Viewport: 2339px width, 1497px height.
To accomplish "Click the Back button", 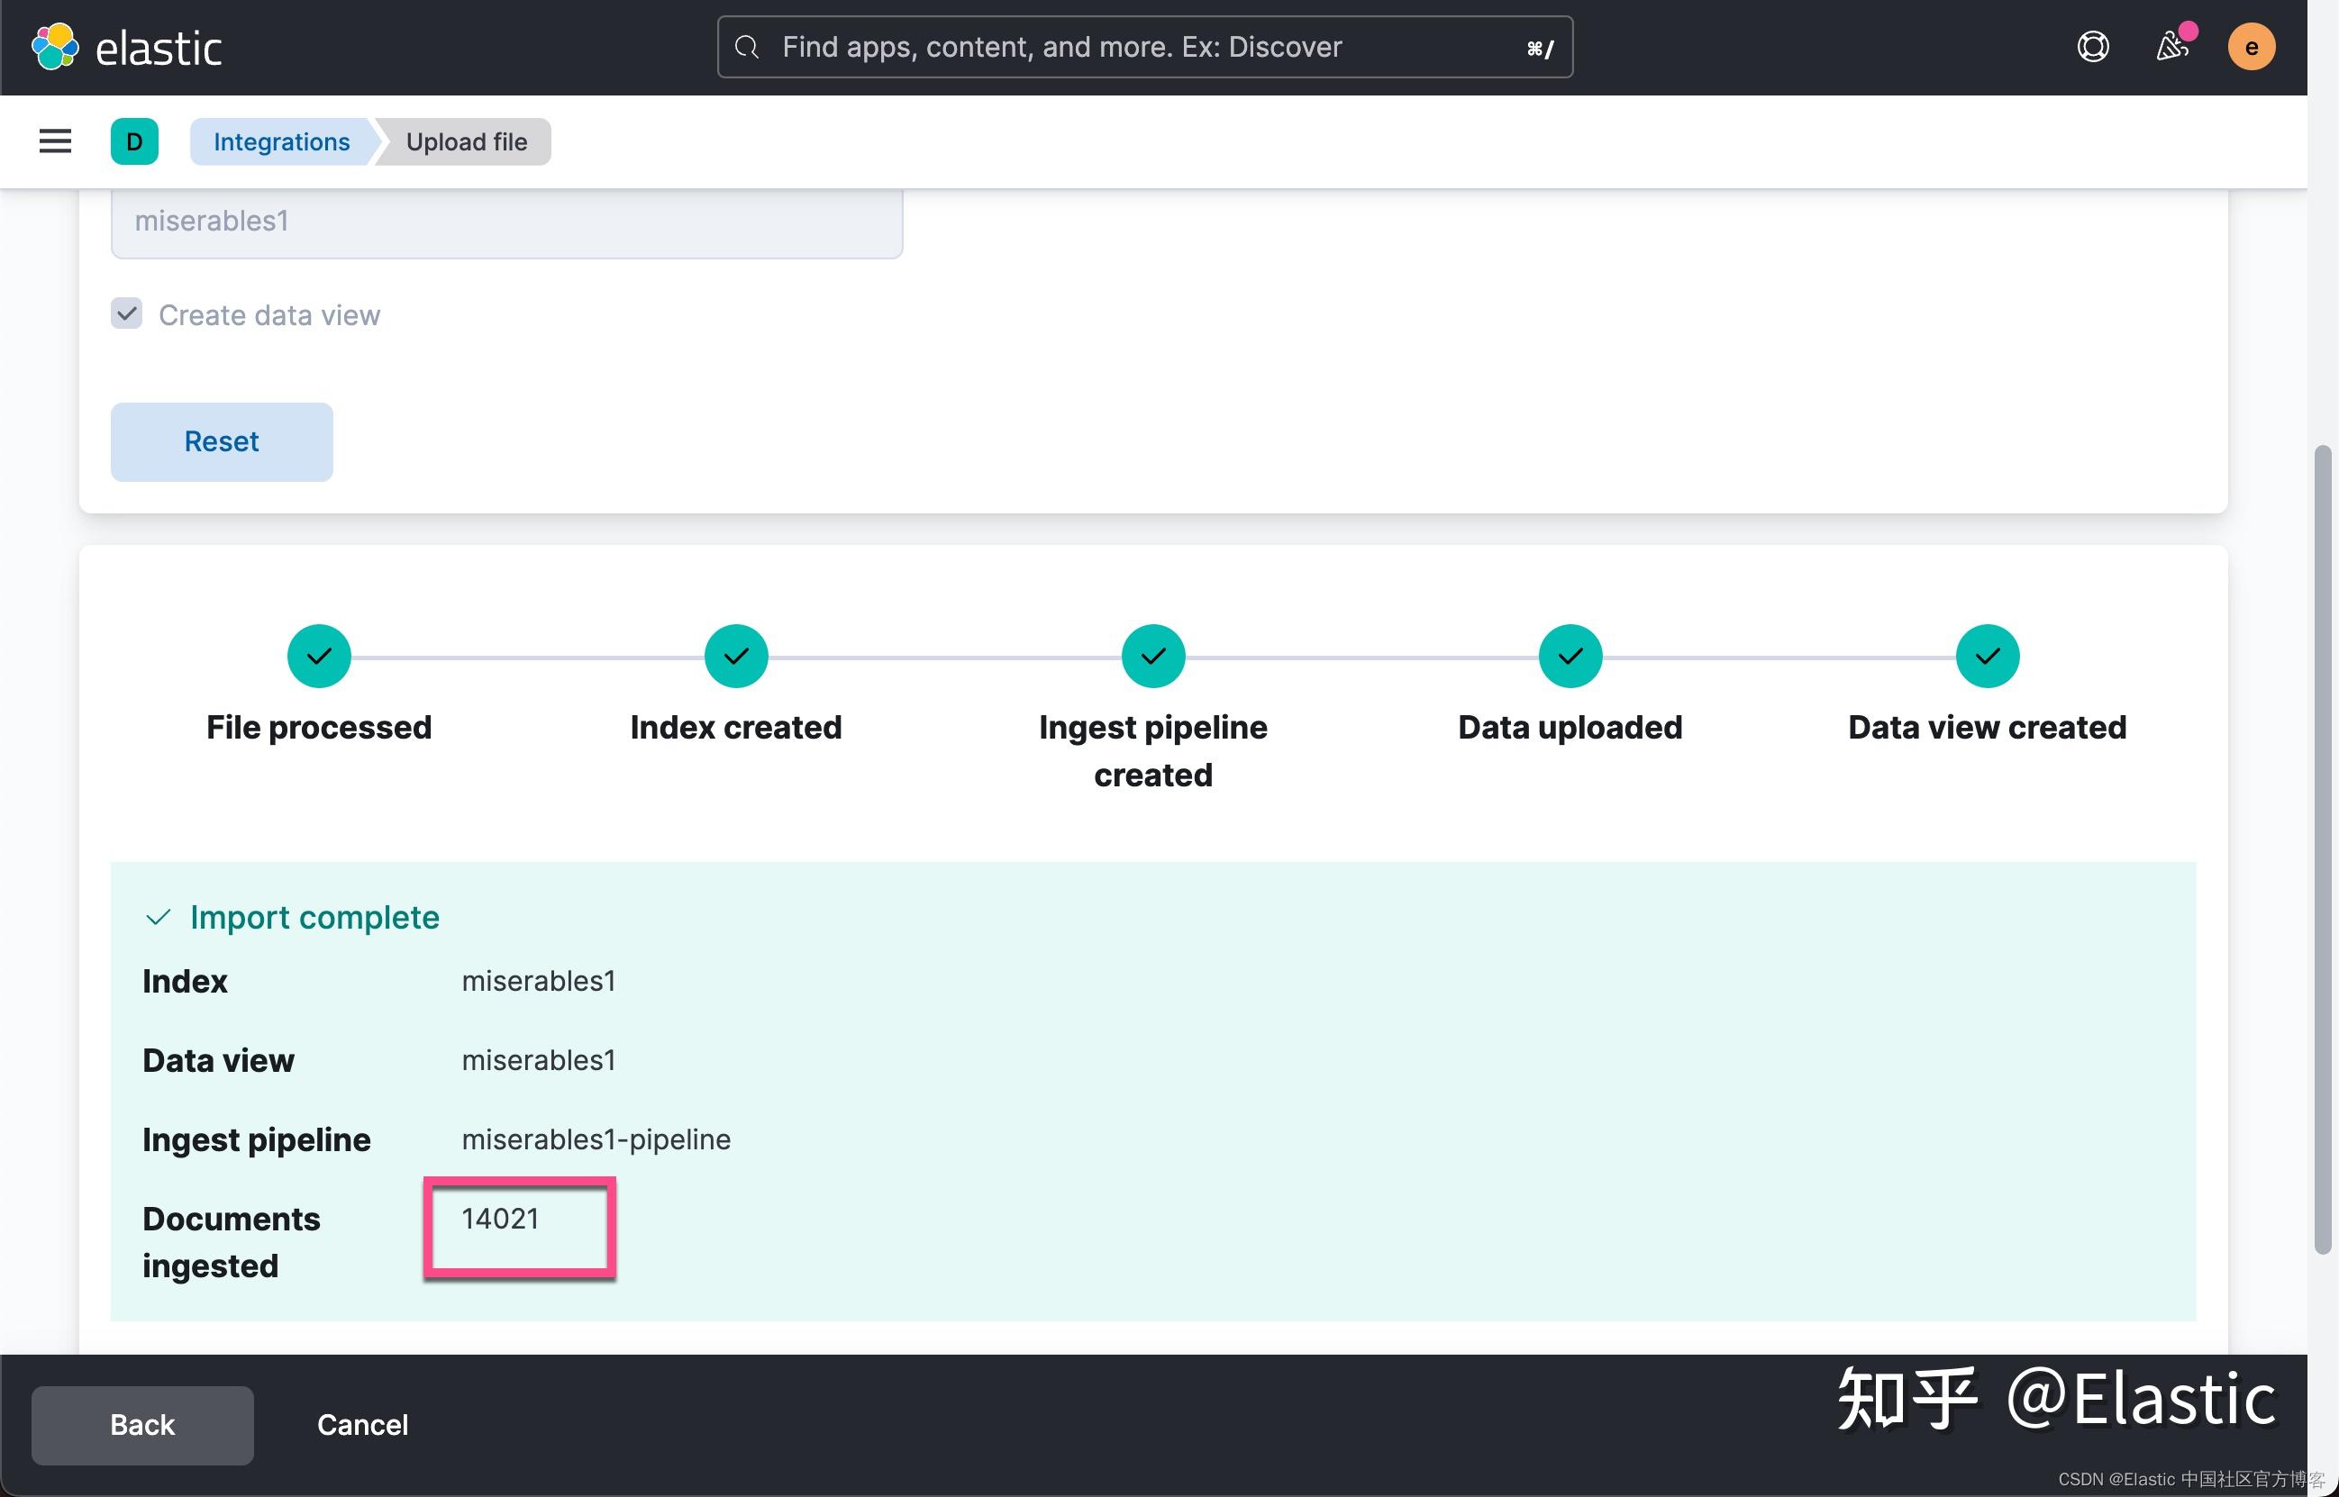I will point(142,1424).
